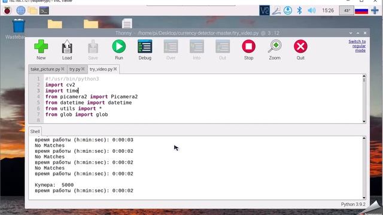Screen dimensions: 383x215
Task: Click the shell pane scroll up arrow
Action: point(364,138)
